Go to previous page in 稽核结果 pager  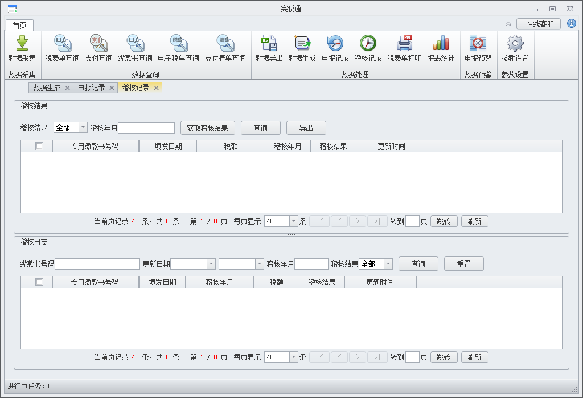(x=339, y=221)
